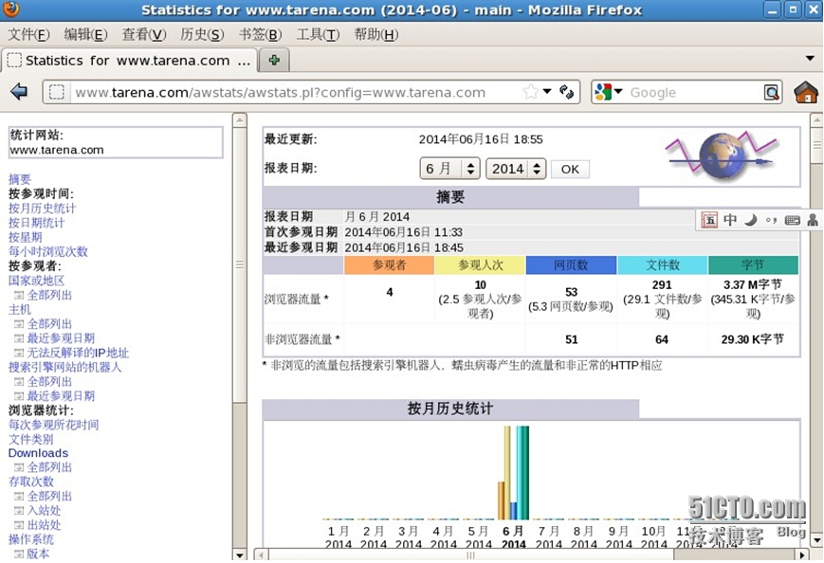Click the main frame horizontal scrollbar right arrow
This screenshot has width=824, height=563.
click(x=802, y=555)
